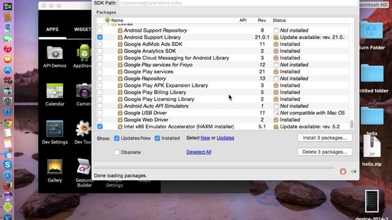Click the green Android icon in dock

click(x=7, y=207)
